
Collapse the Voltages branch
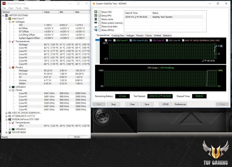pos(10,22)
